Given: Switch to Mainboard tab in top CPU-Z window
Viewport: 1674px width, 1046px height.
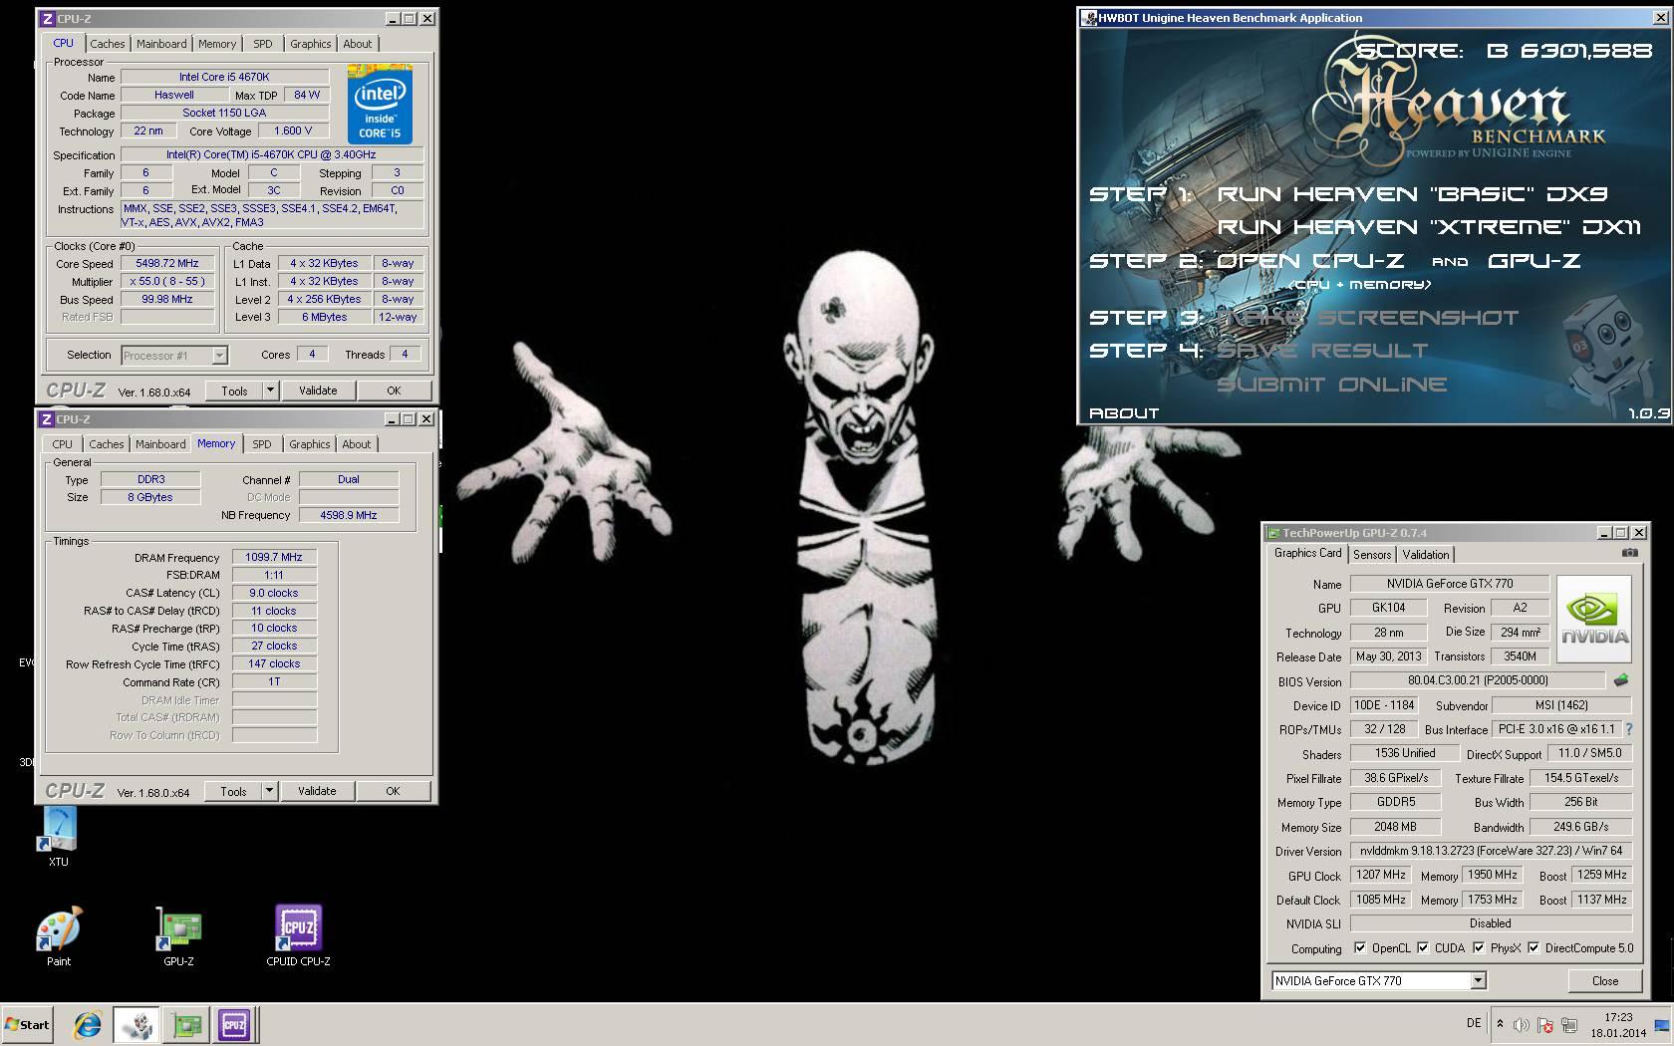Looking at the screenshot, I should click(x=161, y=44).
